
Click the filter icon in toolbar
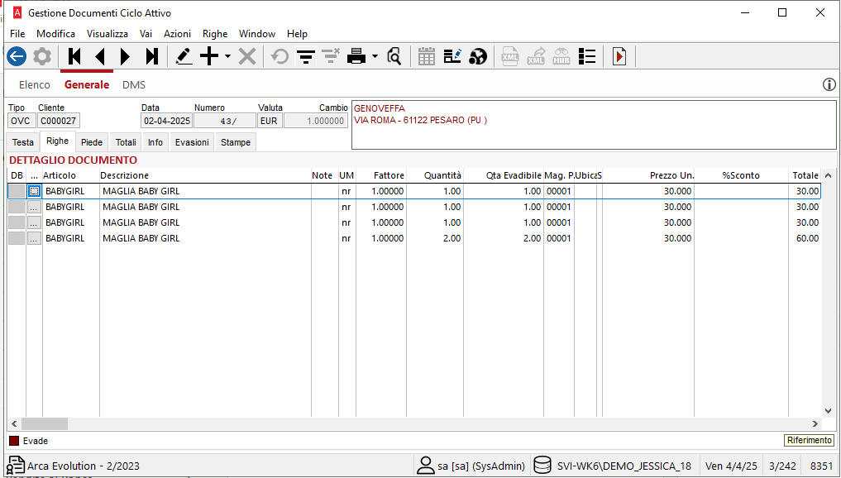pos(306,56)
